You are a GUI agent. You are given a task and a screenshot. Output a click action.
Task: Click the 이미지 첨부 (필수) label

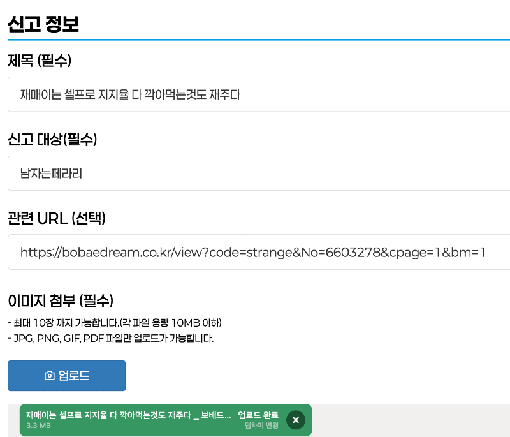(61, 300)
